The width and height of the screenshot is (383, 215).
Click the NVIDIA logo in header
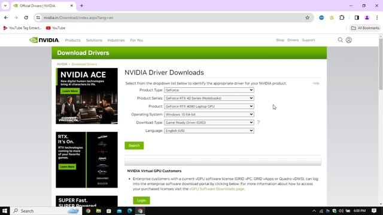click(44, 40)
